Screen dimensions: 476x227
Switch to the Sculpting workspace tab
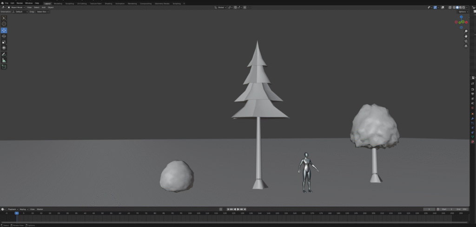coord(69,3)
